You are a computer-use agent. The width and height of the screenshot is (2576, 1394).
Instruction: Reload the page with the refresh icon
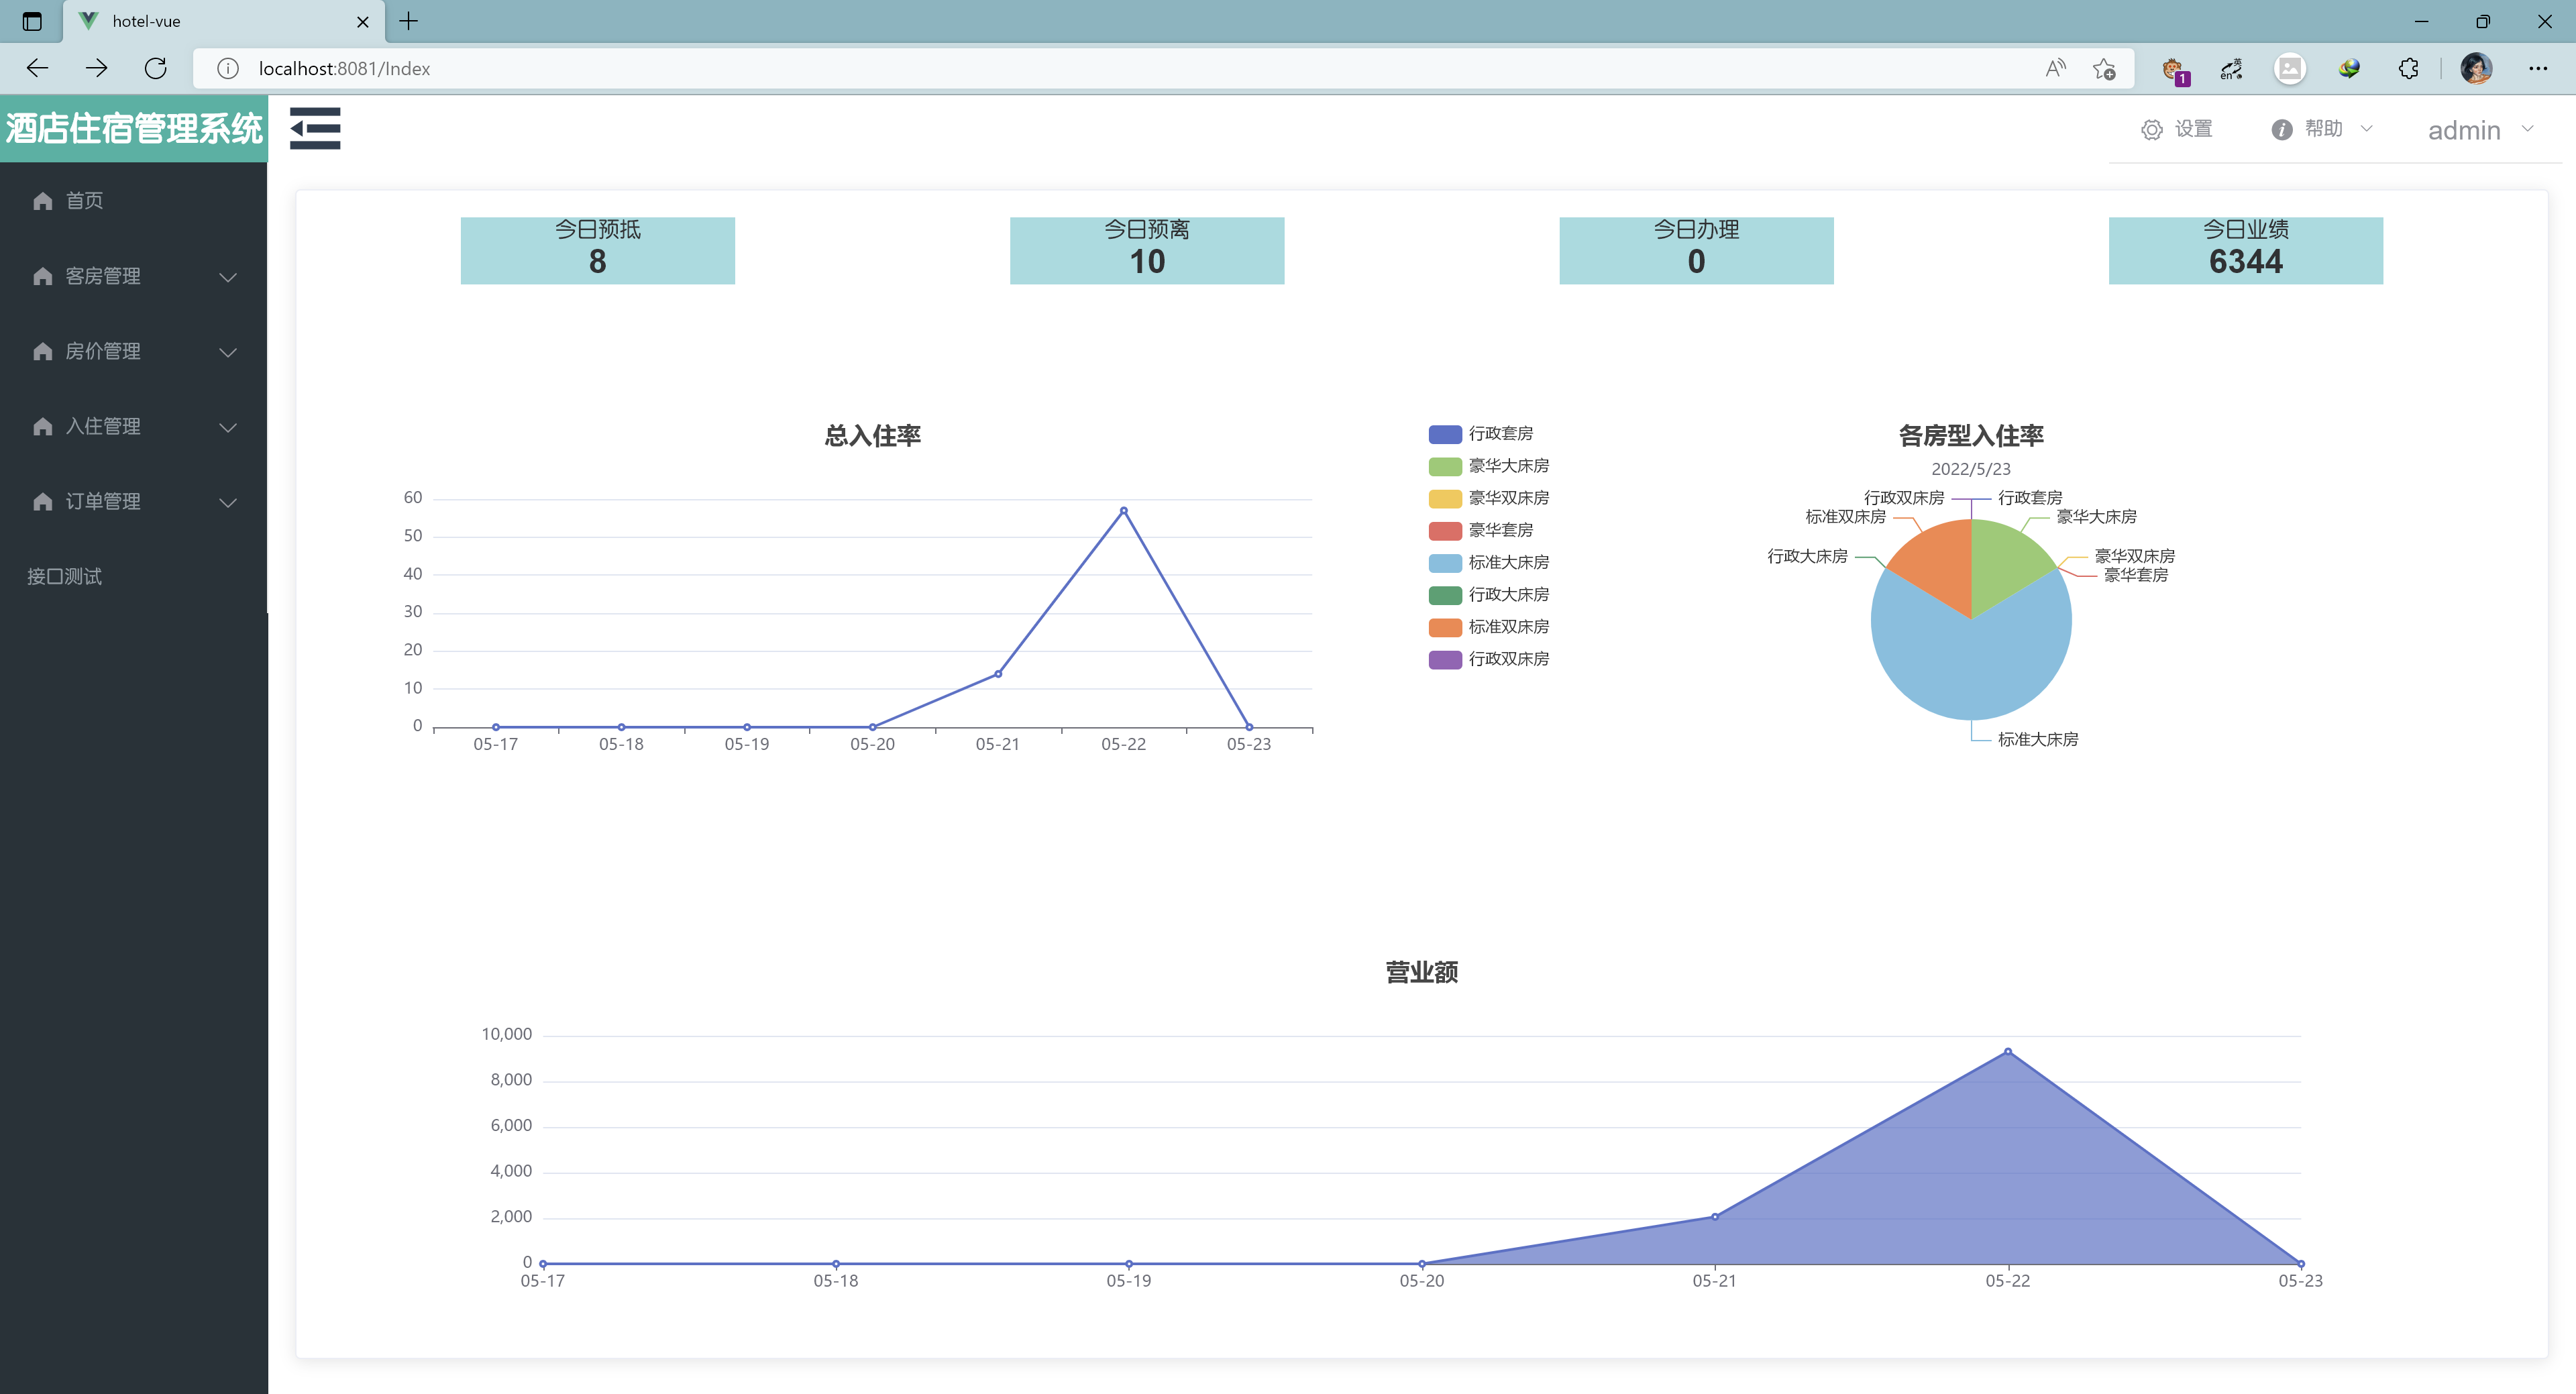point(155,68)
